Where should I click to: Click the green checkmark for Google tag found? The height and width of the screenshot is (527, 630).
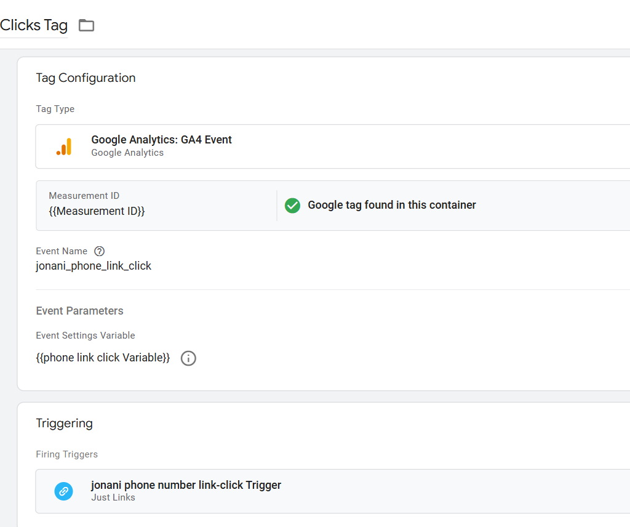click(292, 205)
